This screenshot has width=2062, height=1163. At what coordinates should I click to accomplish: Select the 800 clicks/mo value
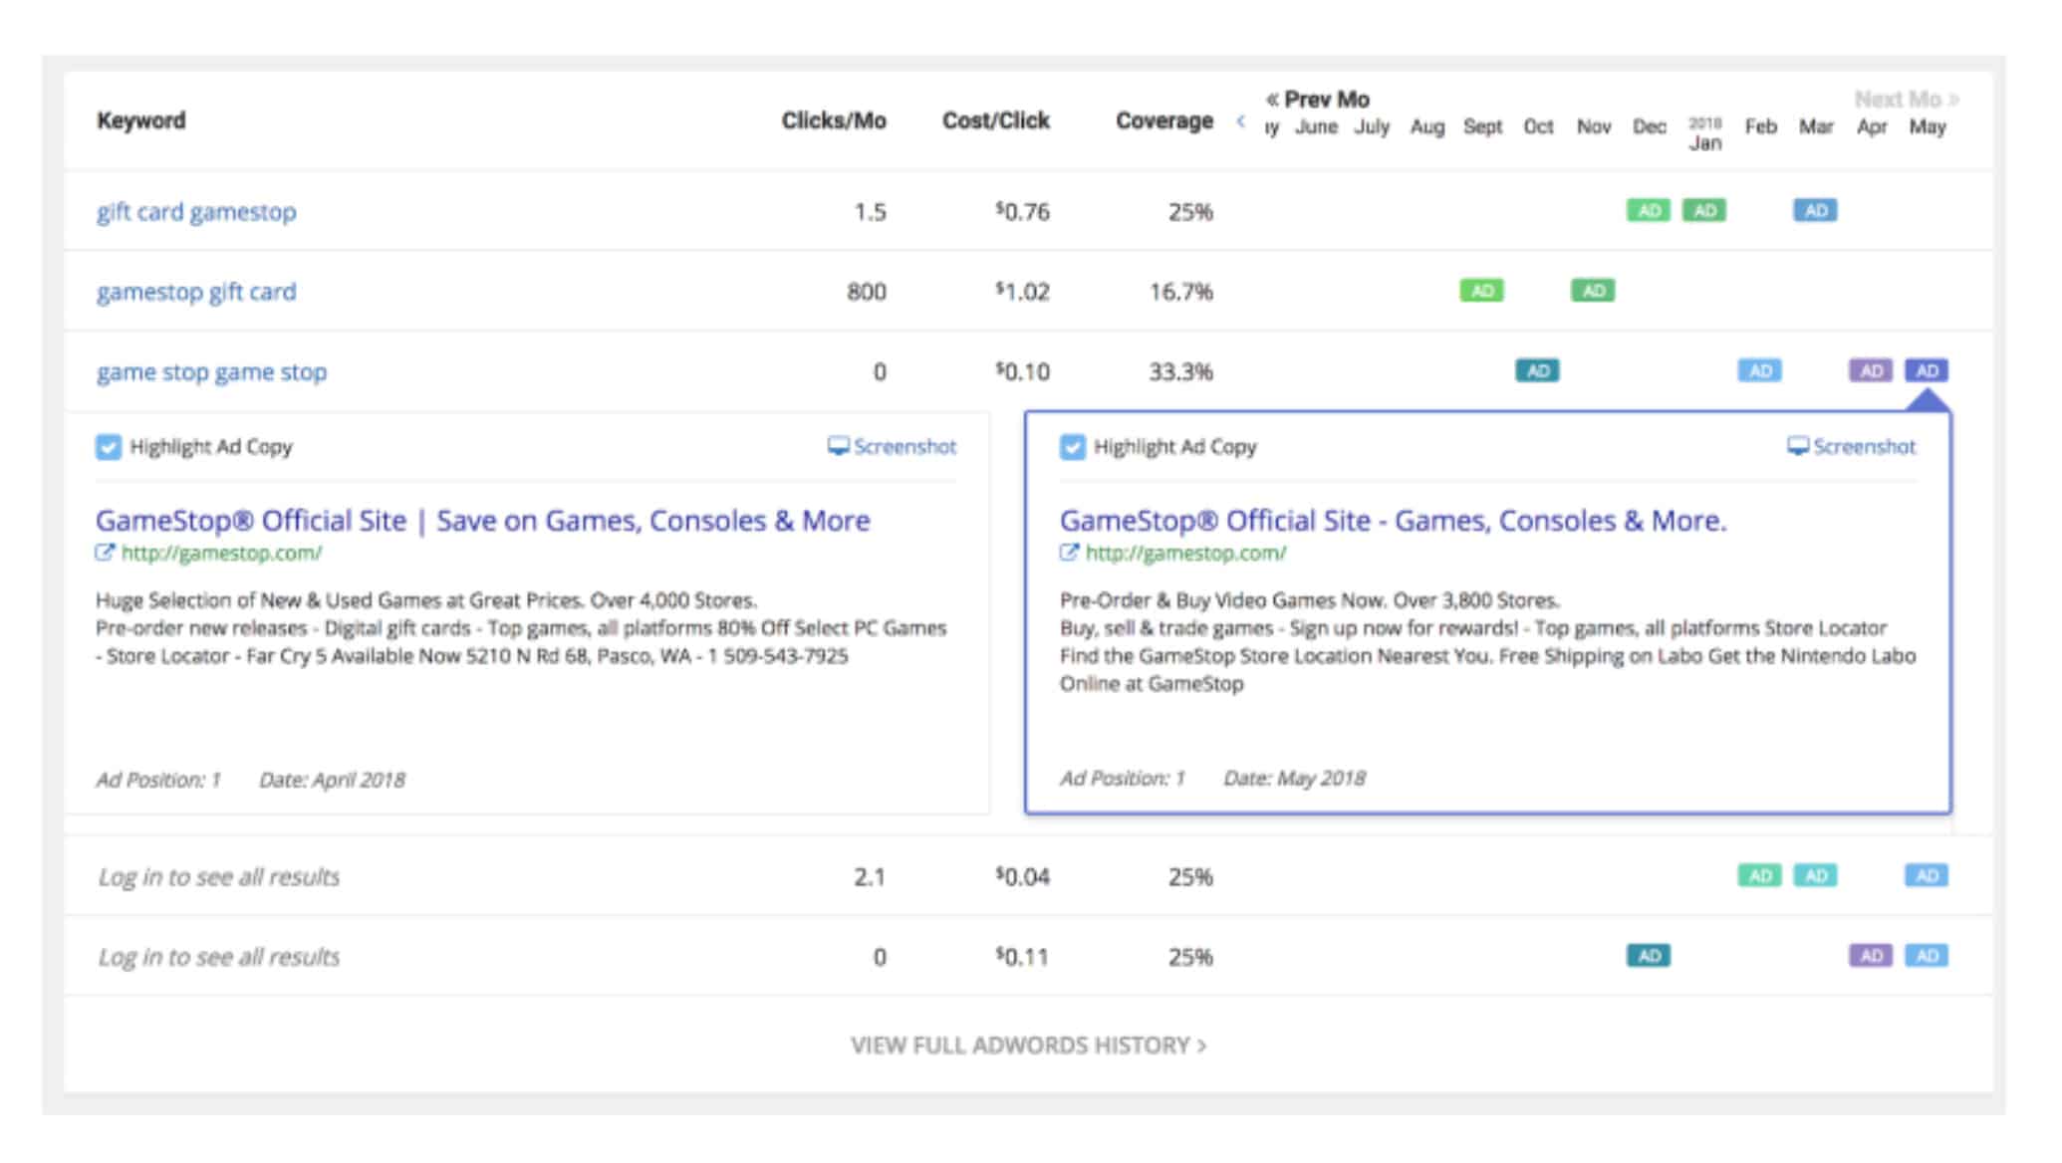867,292
